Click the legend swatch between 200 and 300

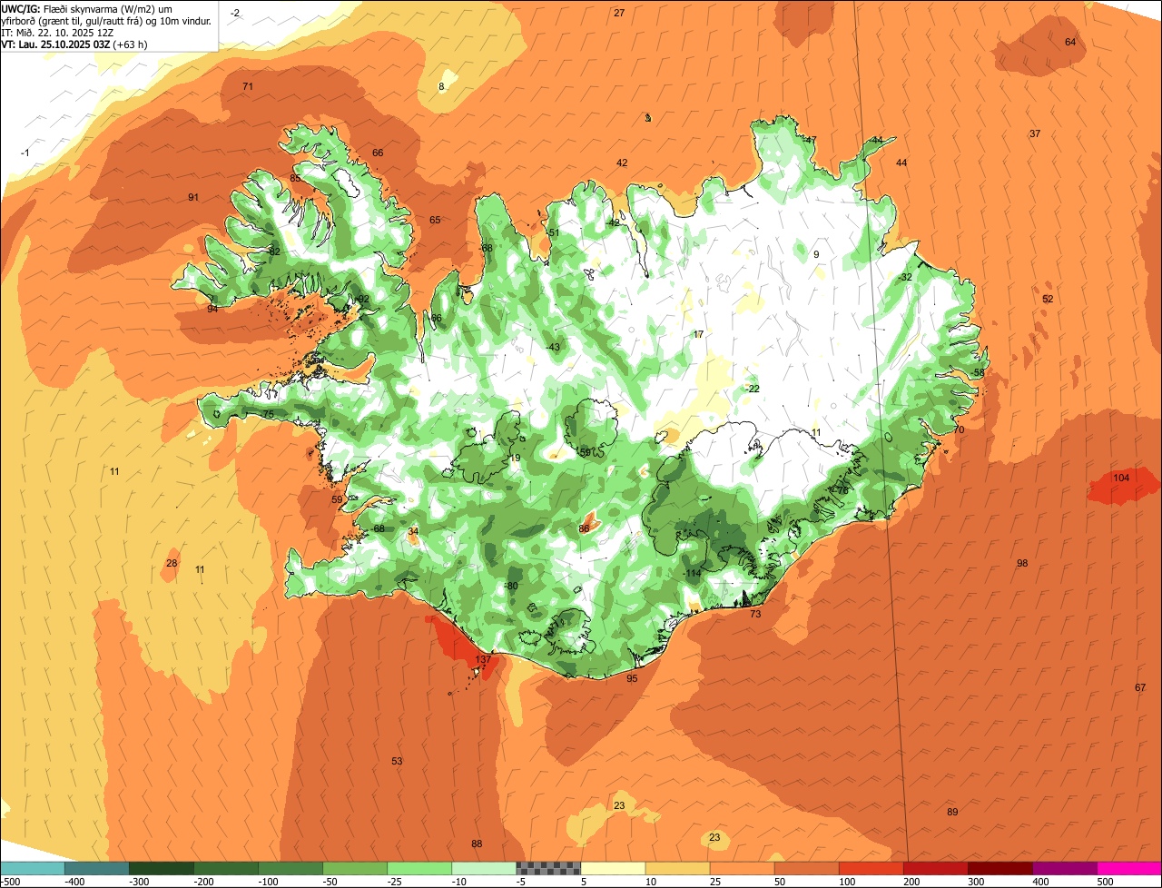click(x=936, y=868)
